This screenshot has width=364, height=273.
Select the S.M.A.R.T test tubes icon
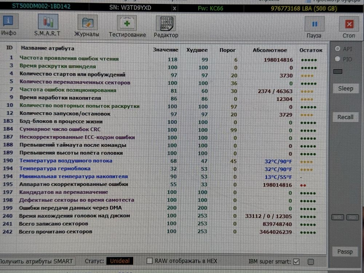(48, 22)
